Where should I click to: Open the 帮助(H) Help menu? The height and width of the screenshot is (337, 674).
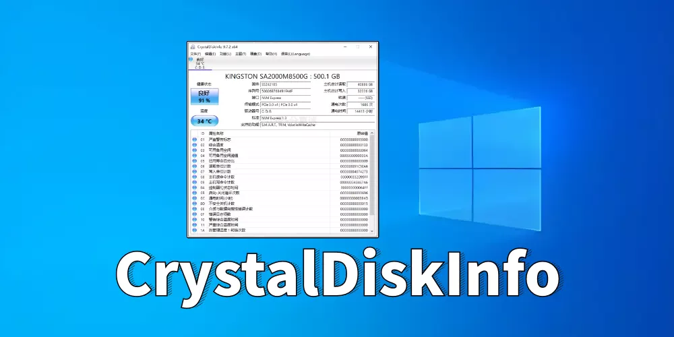tap(271, 54)
